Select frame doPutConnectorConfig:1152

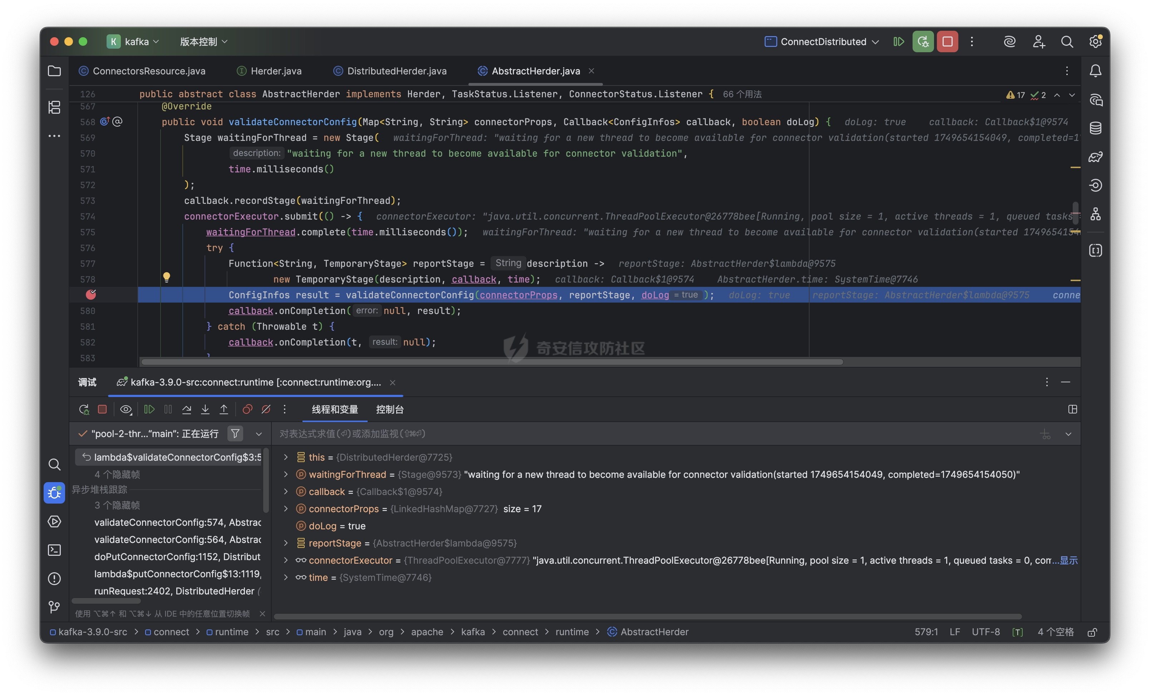click(177, 557)
